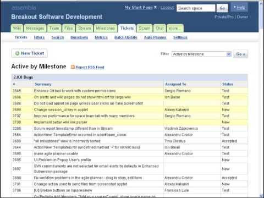Open the Files tab
The width and height of the screenshot is (264, 198).
click(69, 28)
